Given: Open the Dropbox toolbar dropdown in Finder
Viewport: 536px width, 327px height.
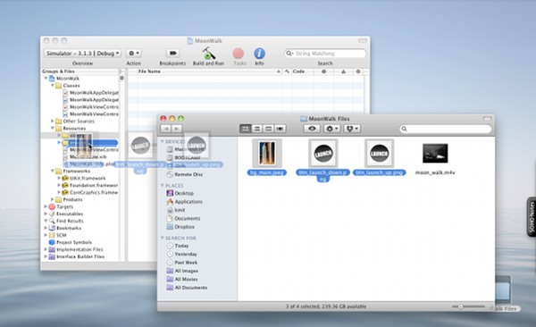Looking at the screenshot, I should point(352,129).
